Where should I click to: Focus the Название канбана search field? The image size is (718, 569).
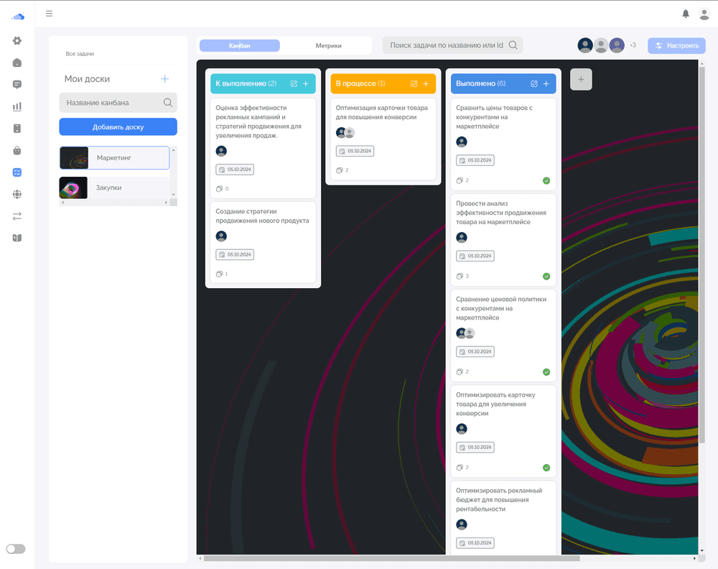[118, 103]
